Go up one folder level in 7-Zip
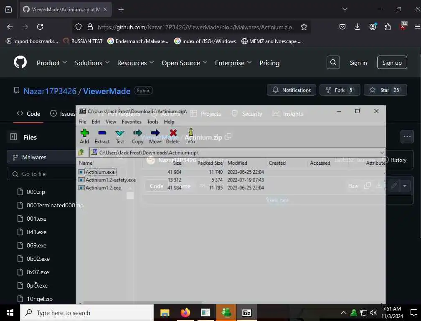The width and height of the screenshot is (421, 321). click(x=81, y=153)
